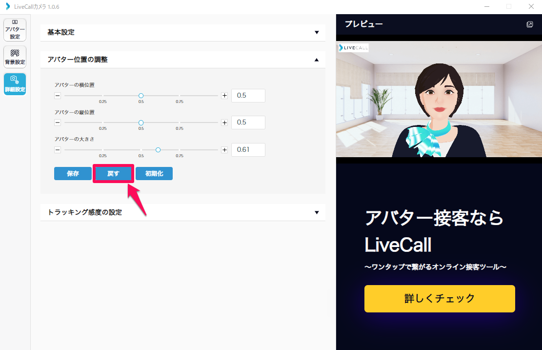Open the 背景設定 sidebar tab
Screen dimensions: 542x350
pyautogui.click(x=15, y=57)
